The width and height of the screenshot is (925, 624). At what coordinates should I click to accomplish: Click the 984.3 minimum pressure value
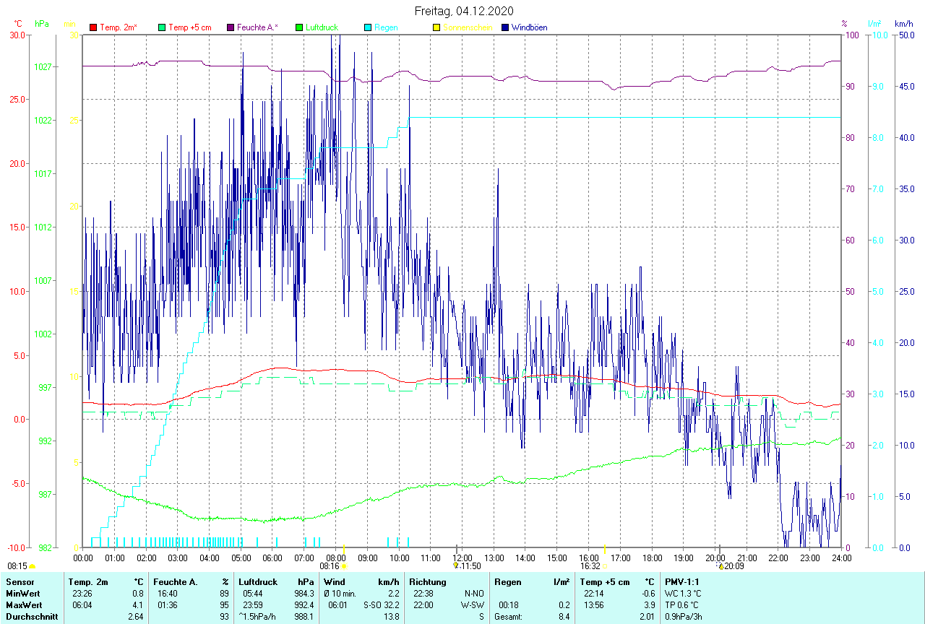point(304,593)
